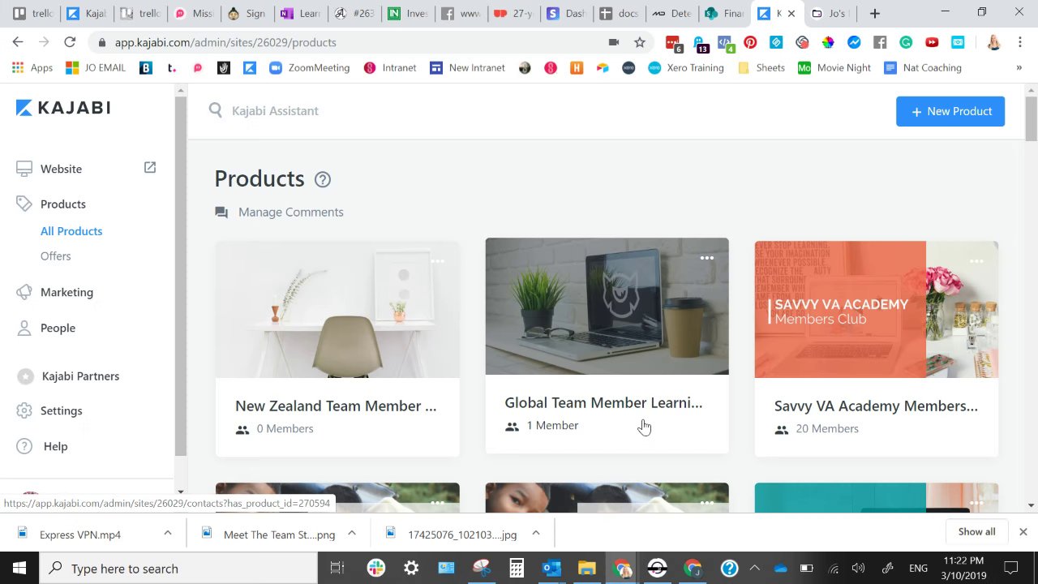Click the People person icon
This screenshot has height=584, width=1038.
pyautogui.click(x=24, y=328)
